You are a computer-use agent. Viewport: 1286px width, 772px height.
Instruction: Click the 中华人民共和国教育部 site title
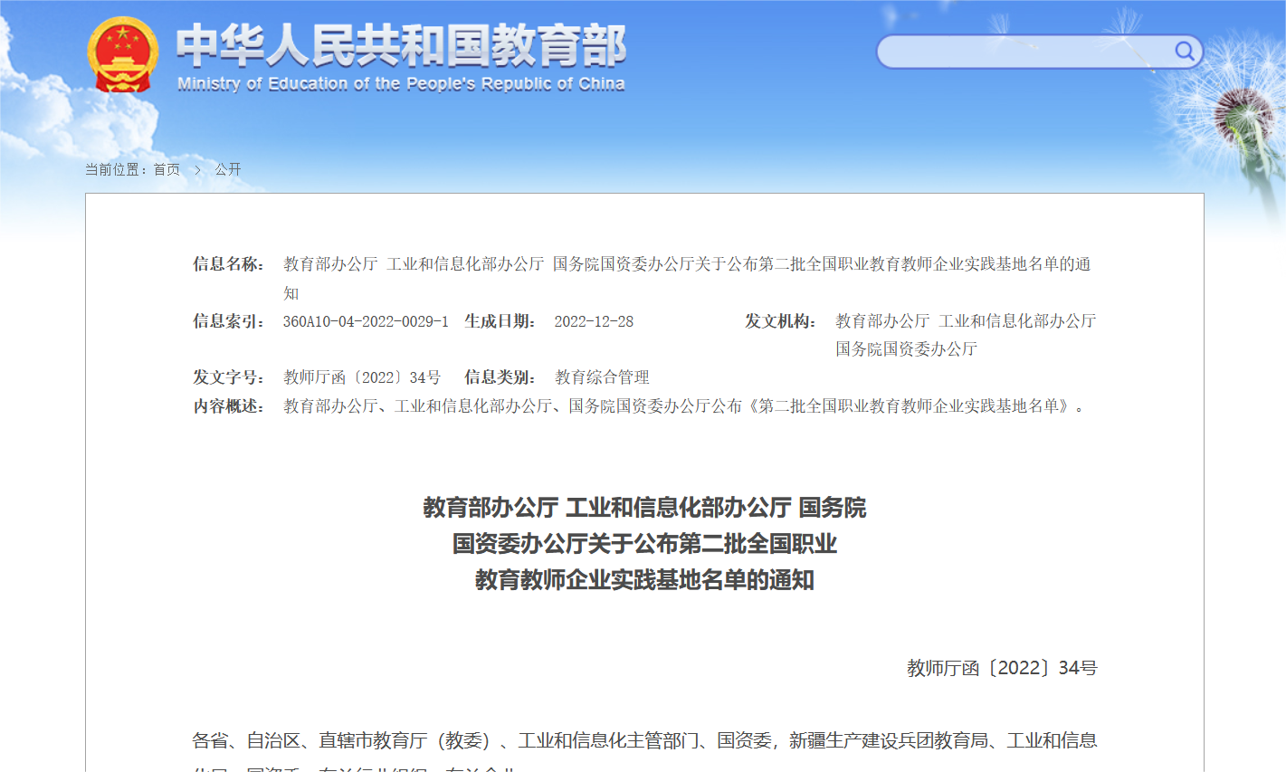[x=401, y=45]
